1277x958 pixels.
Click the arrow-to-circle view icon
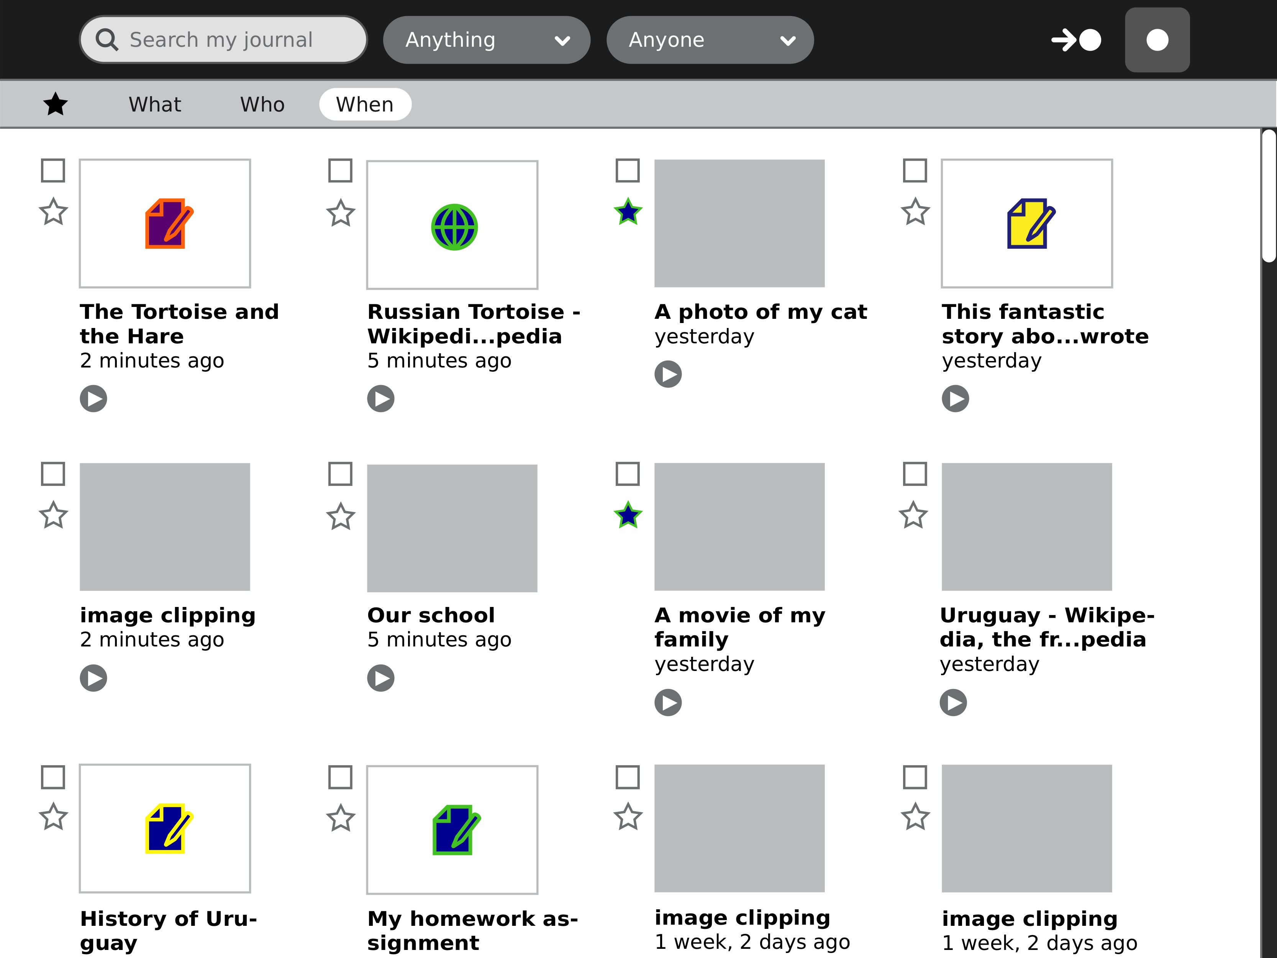click(1075, 40)
